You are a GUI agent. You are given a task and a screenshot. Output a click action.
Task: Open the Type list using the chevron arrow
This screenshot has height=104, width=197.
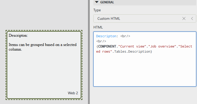click(192, 18)
